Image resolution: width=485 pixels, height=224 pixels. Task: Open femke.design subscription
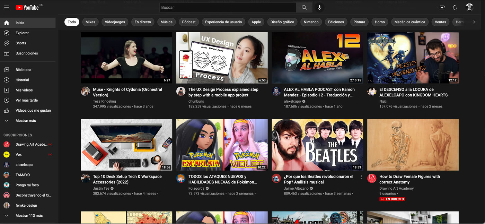click(28, 205)
